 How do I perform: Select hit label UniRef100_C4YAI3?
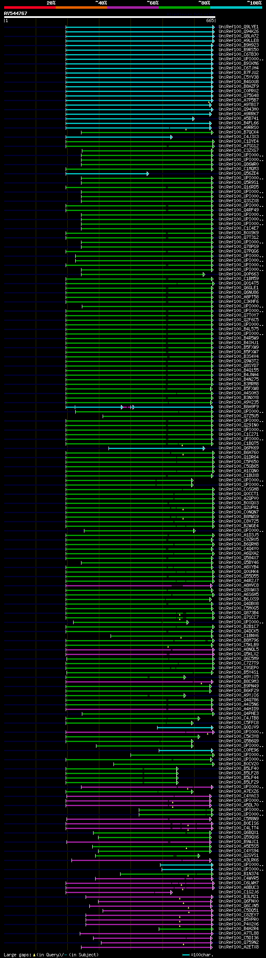point(239,796)
